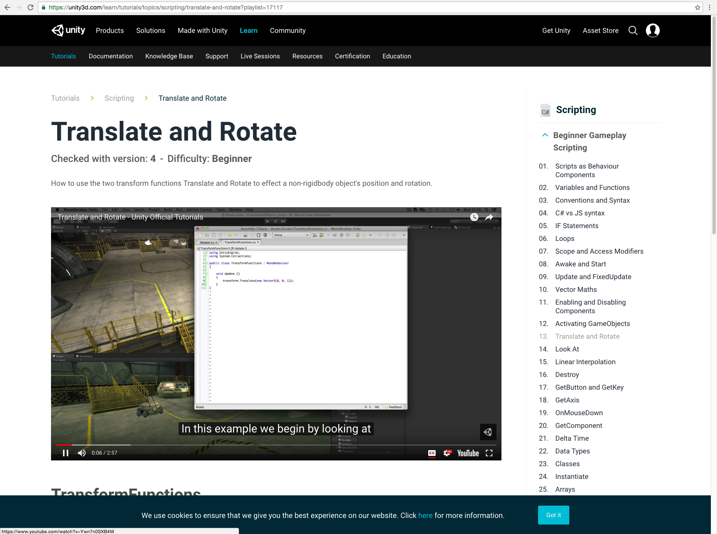Toggle closed captions on the video
Image resolution: width=717 pixels, height=534 pixels.
[432, 453]
